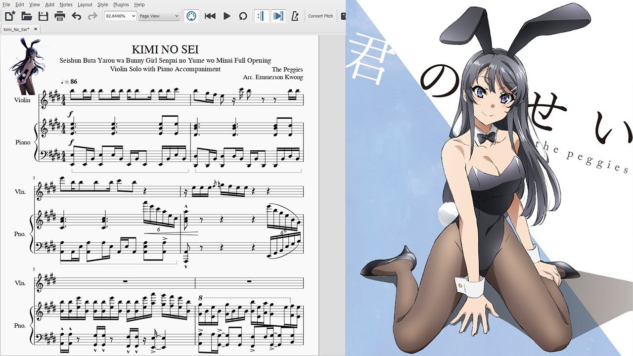Click the camera image capture icon
633x356 pixels.
(343, 16)
